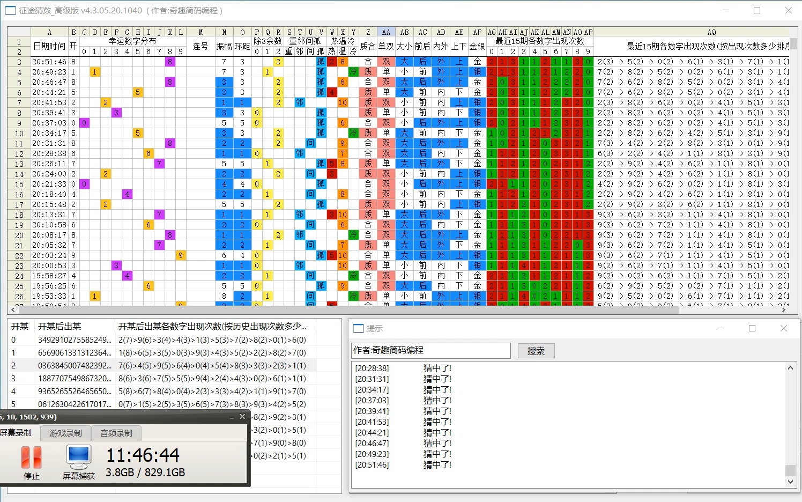Click the recording timer 11:46:44
The width and height of the screenshot is (802, 502).
[x=143, y=455]
